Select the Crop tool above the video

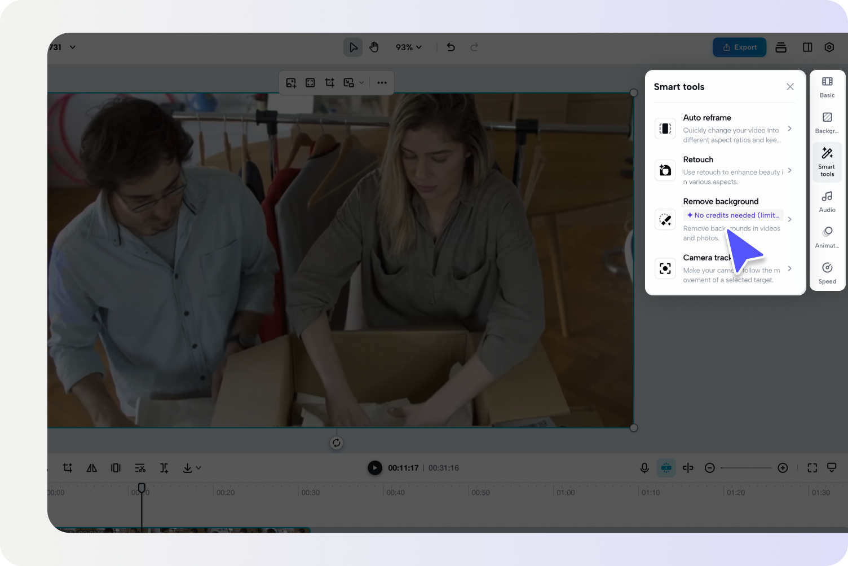[329, 82]
